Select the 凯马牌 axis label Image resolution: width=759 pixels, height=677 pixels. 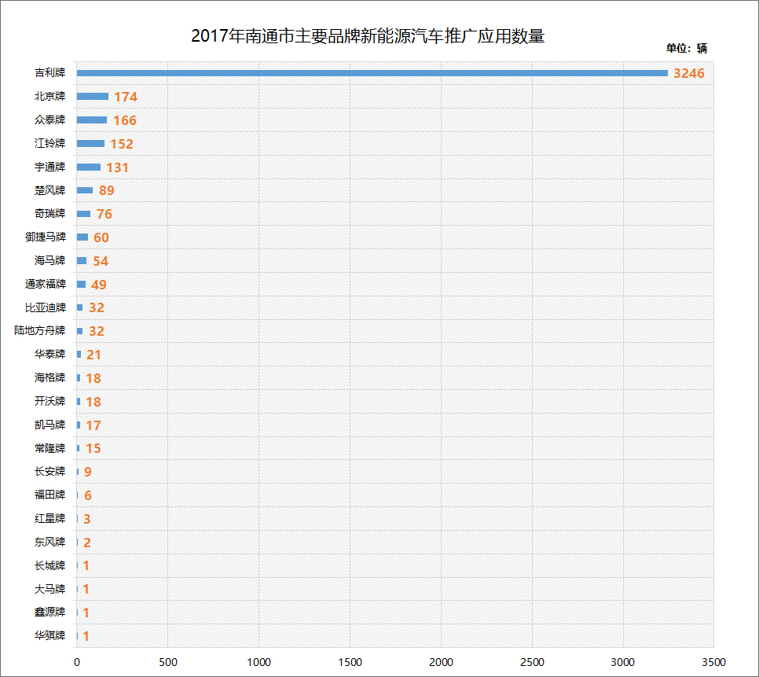point(49,425)
